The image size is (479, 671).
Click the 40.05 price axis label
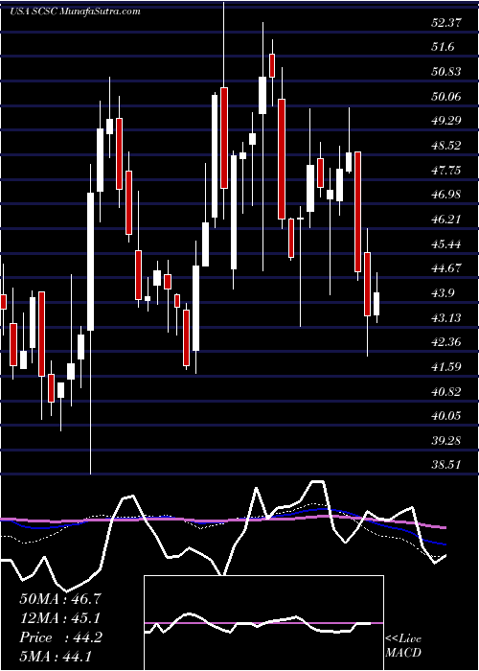click(x=446, y=416)
